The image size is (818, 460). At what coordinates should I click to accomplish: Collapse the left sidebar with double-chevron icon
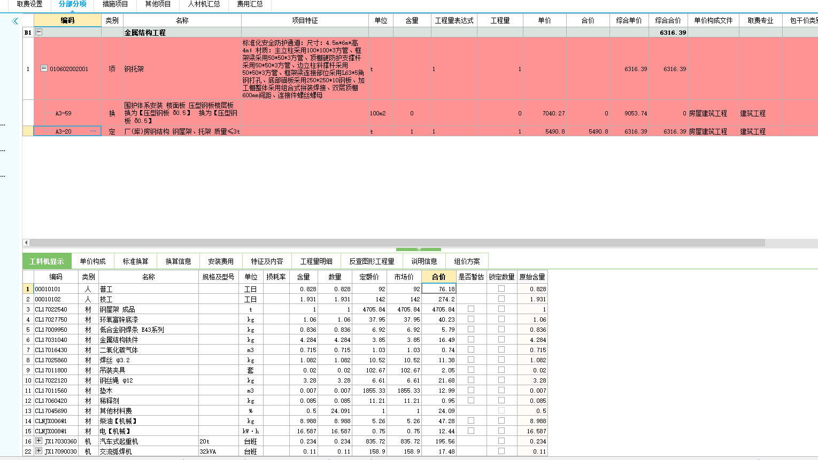[x=15, y=21]
